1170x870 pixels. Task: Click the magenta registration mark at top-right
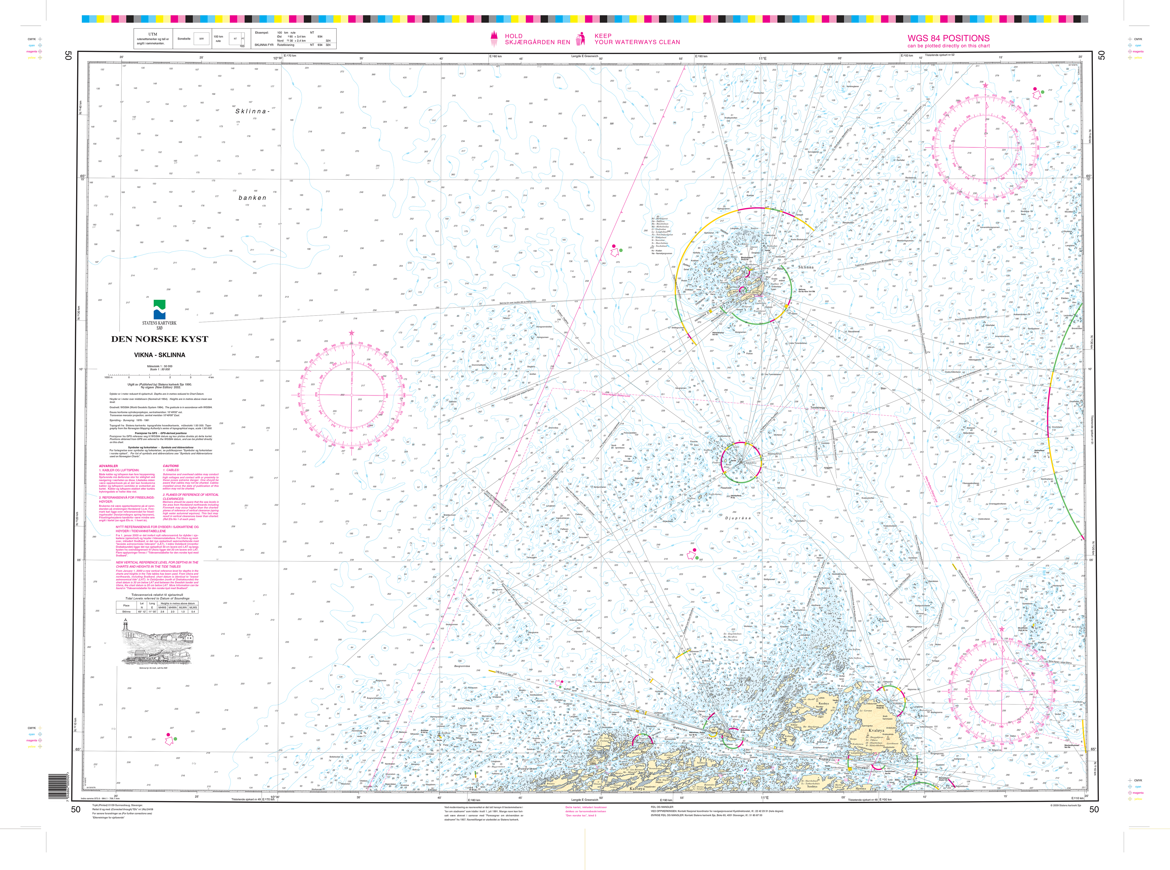[x=1129, y=52]
